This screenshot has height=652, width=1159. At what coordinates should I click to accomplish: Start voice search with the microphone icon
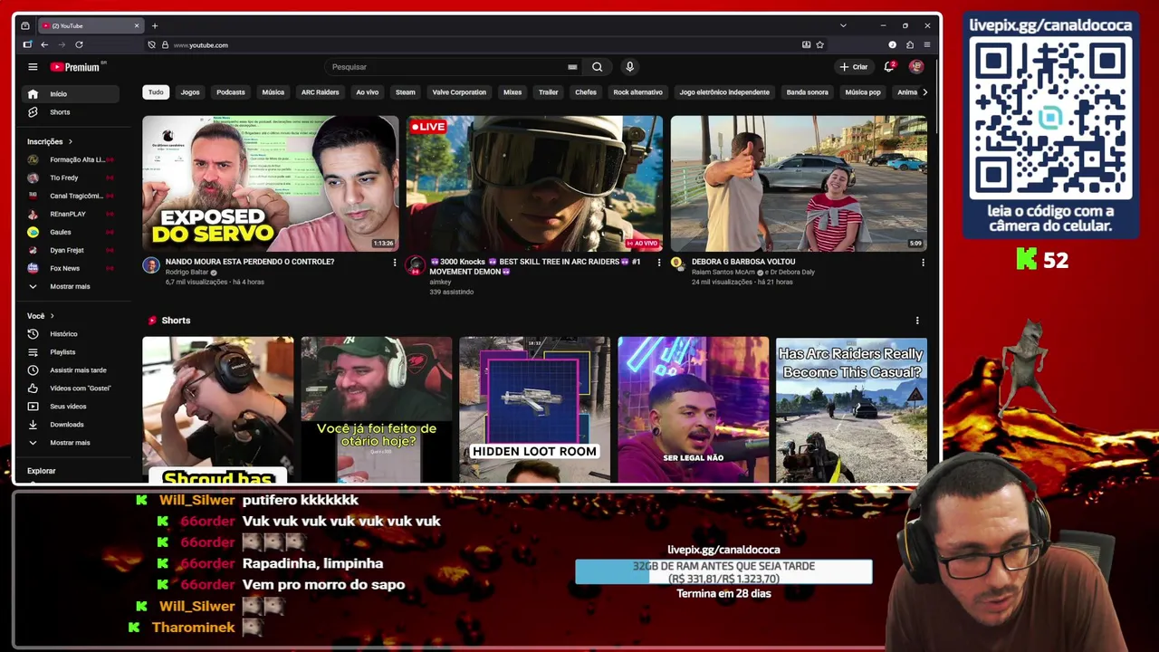[x=629, y=67]
